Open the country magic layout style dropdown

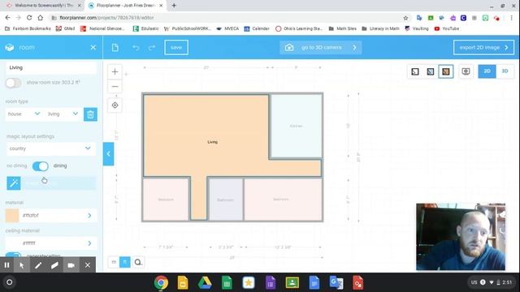pos(50,148)
